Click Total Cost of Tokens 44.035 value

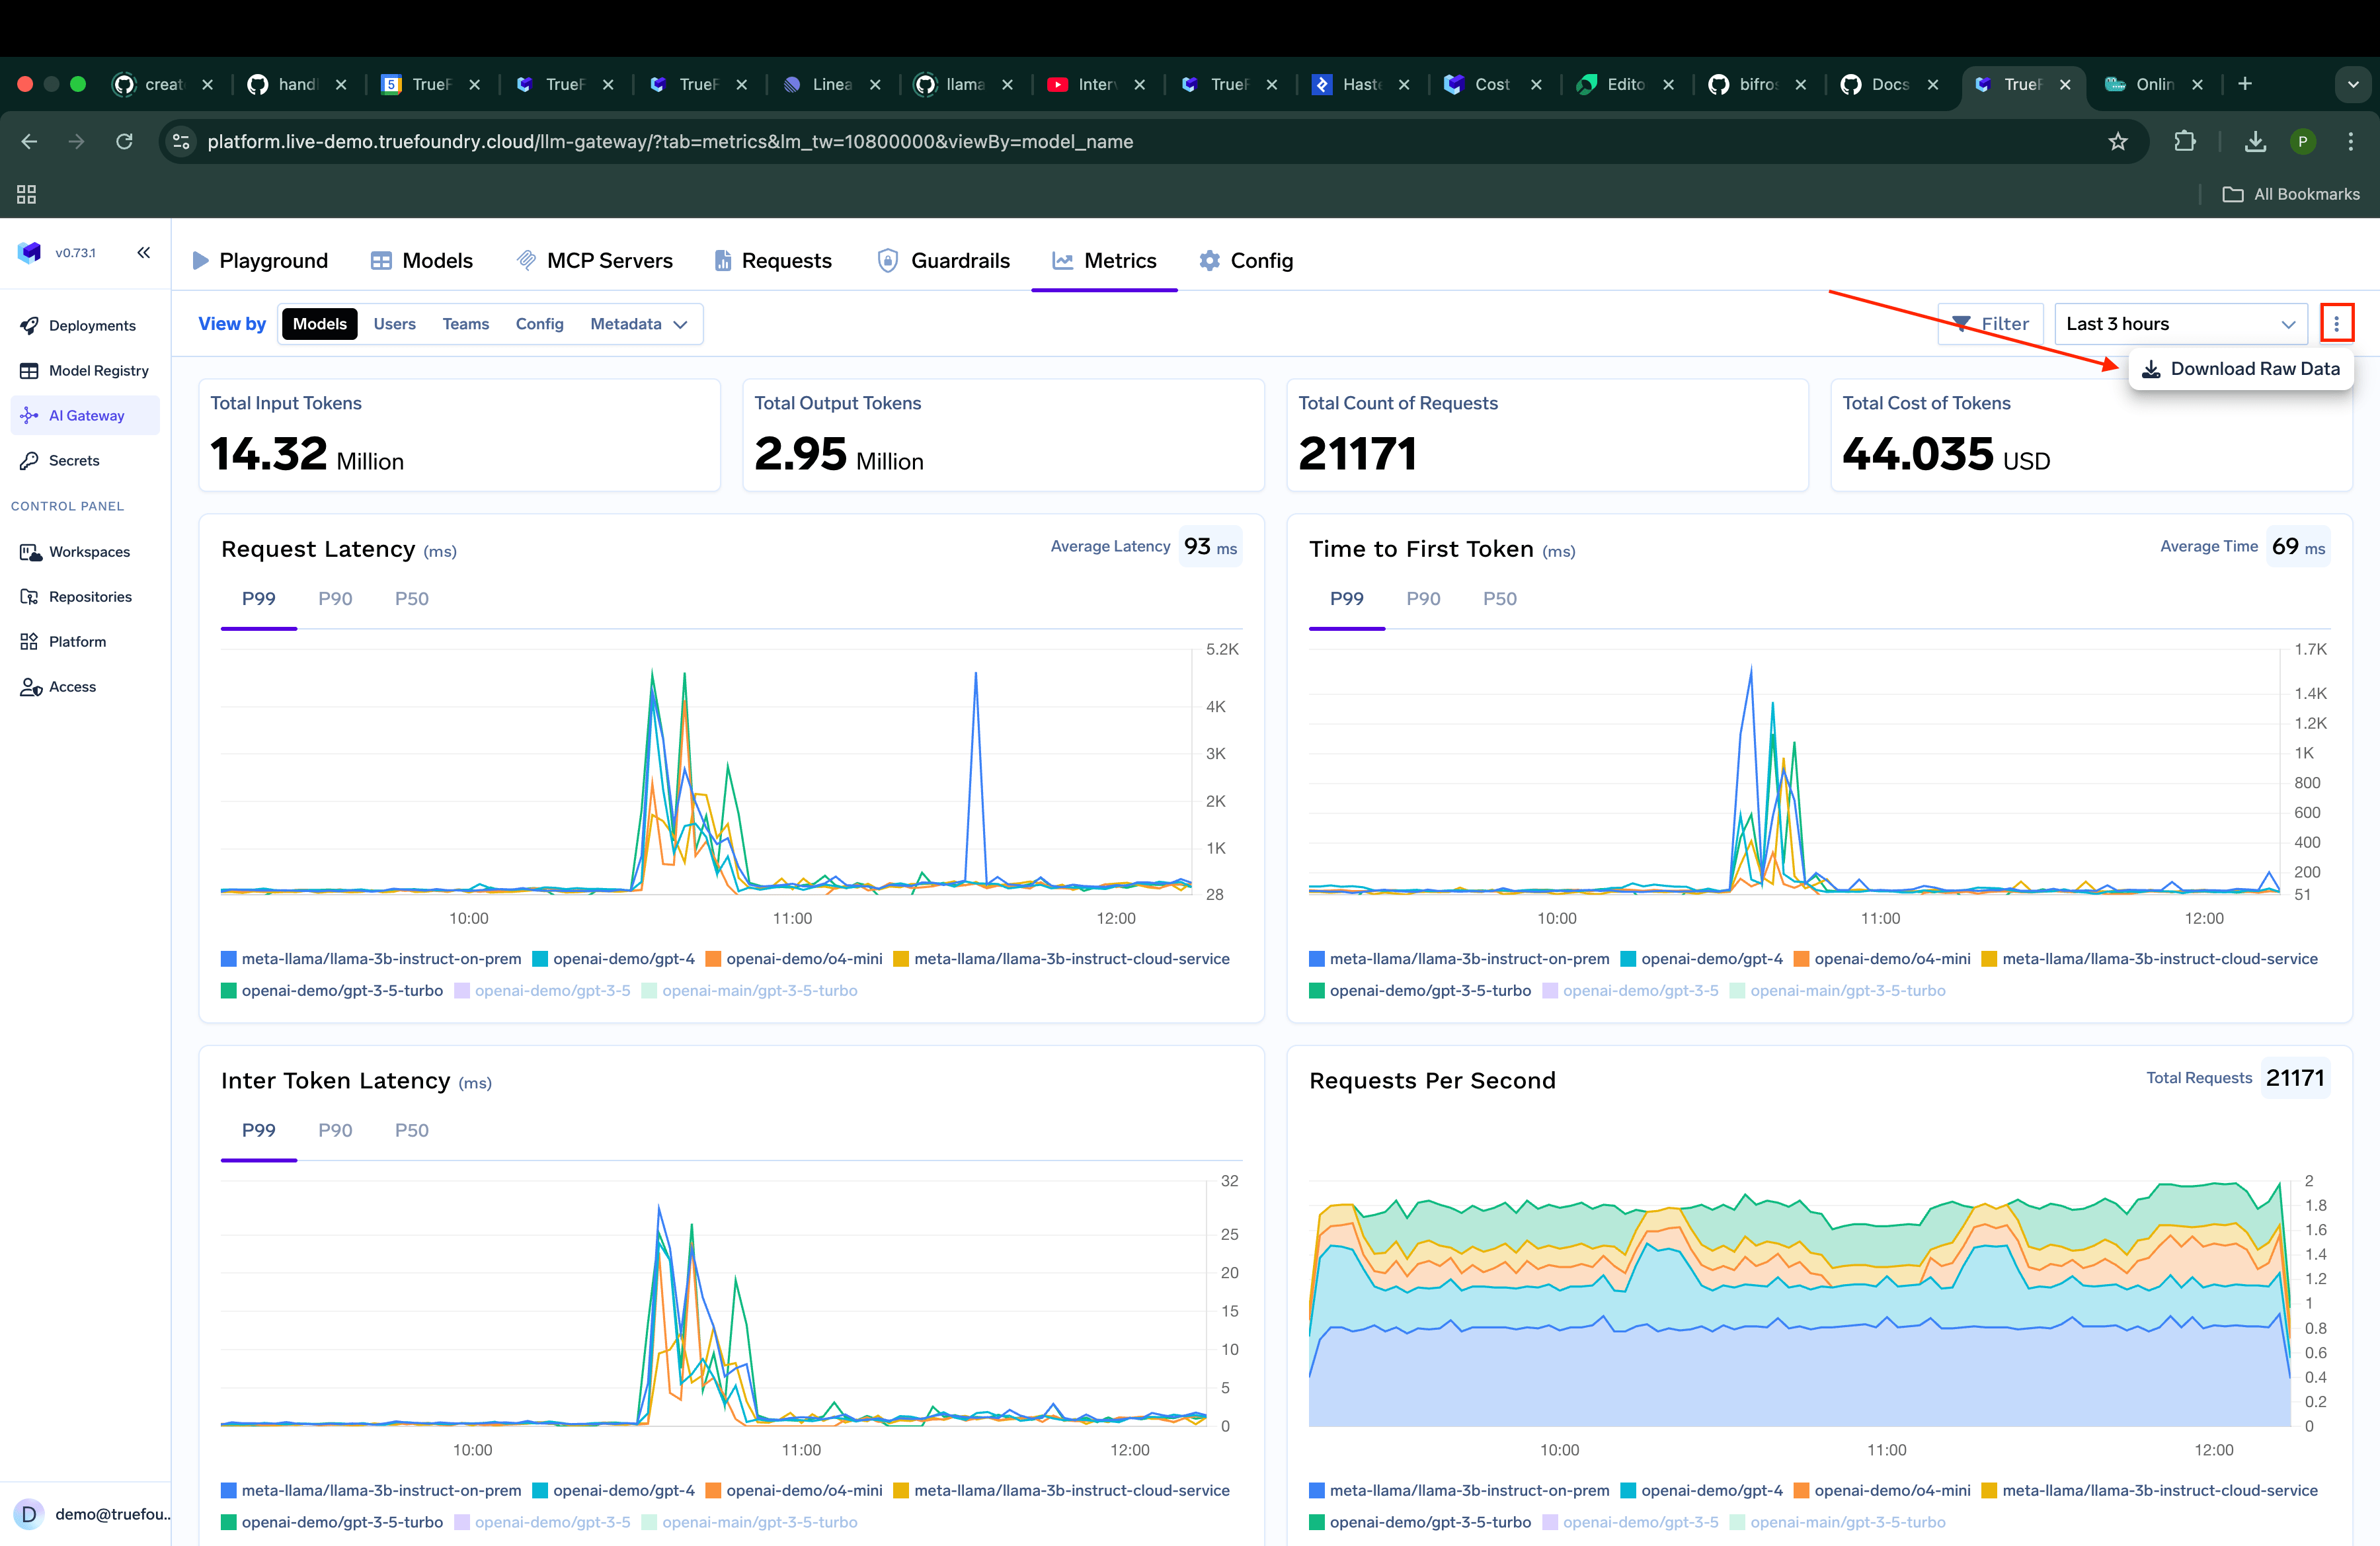(x=1945, y=455)
